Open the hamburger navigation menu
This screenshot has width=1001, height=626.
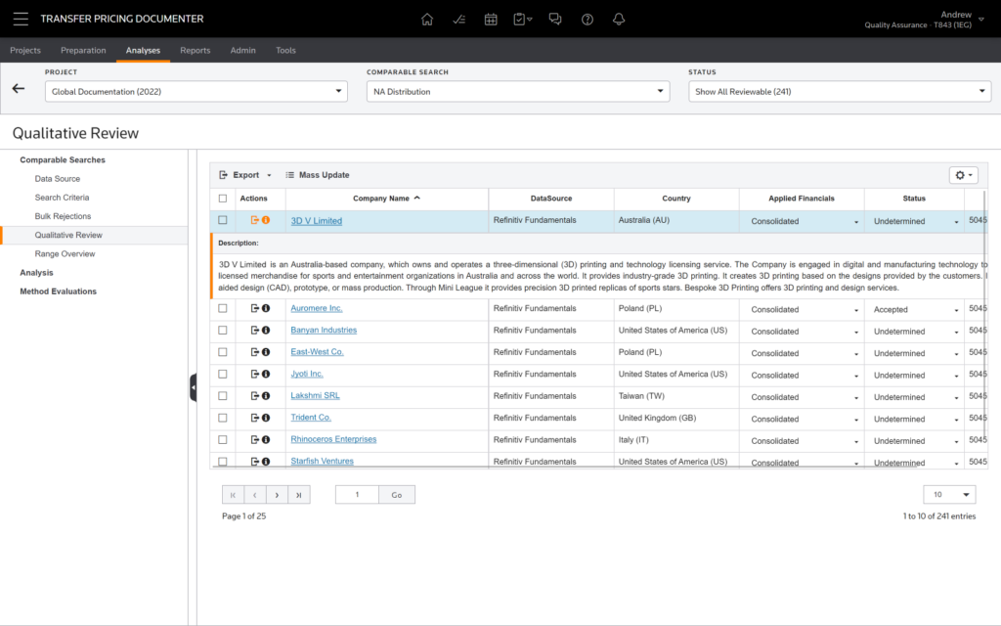pos(21,19)
